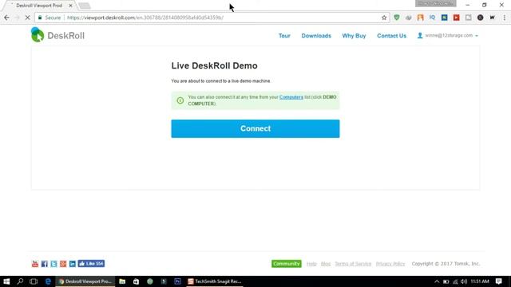Open DeskRoll LinkedIn icon
This screenshot has height=287, width=511.
pos(73,264)
